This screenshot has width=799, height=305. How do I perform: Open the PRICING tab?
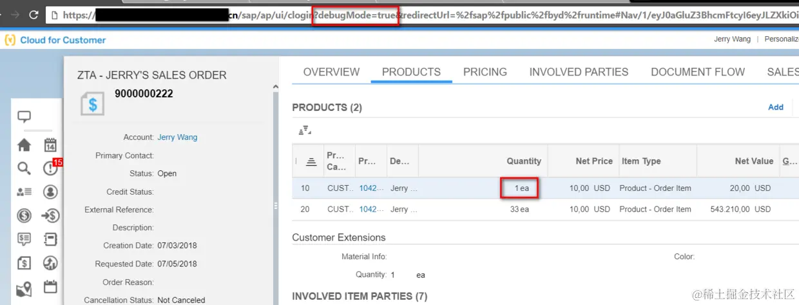(485, 72)
